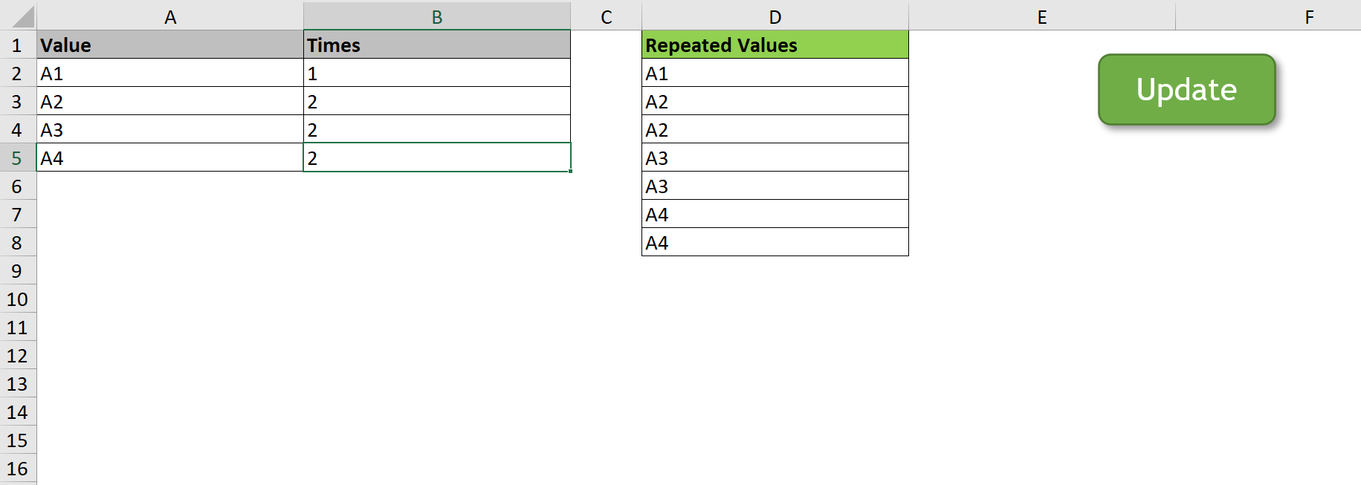Select cell containing A1 under Value

coord(171,73)
